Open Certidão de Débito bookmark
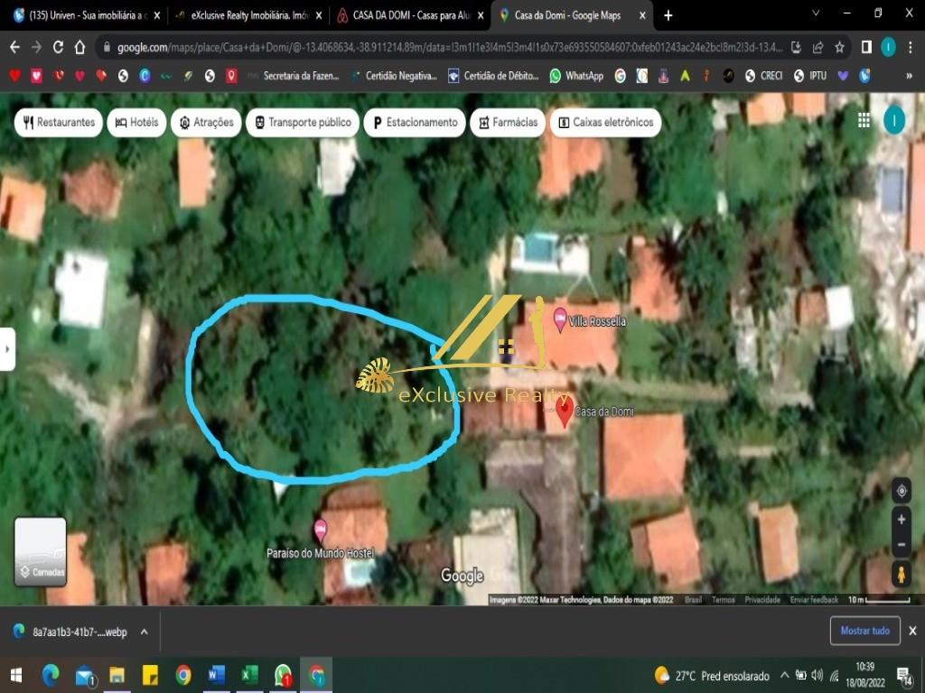 pos(493,76)
